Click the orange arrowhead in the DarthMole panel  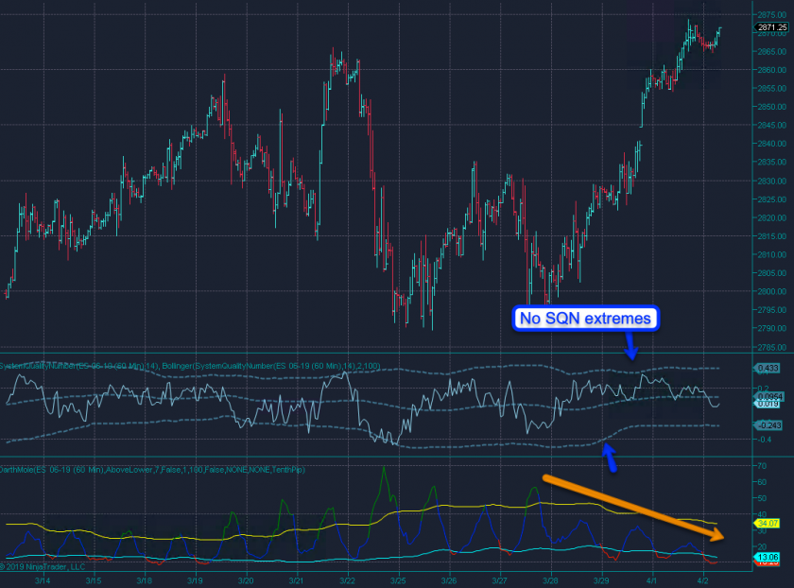tap(719, 535)
